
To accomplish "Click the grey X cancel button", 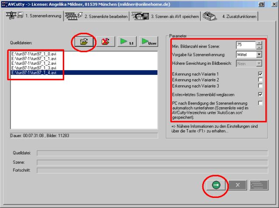I will point(238,185).
